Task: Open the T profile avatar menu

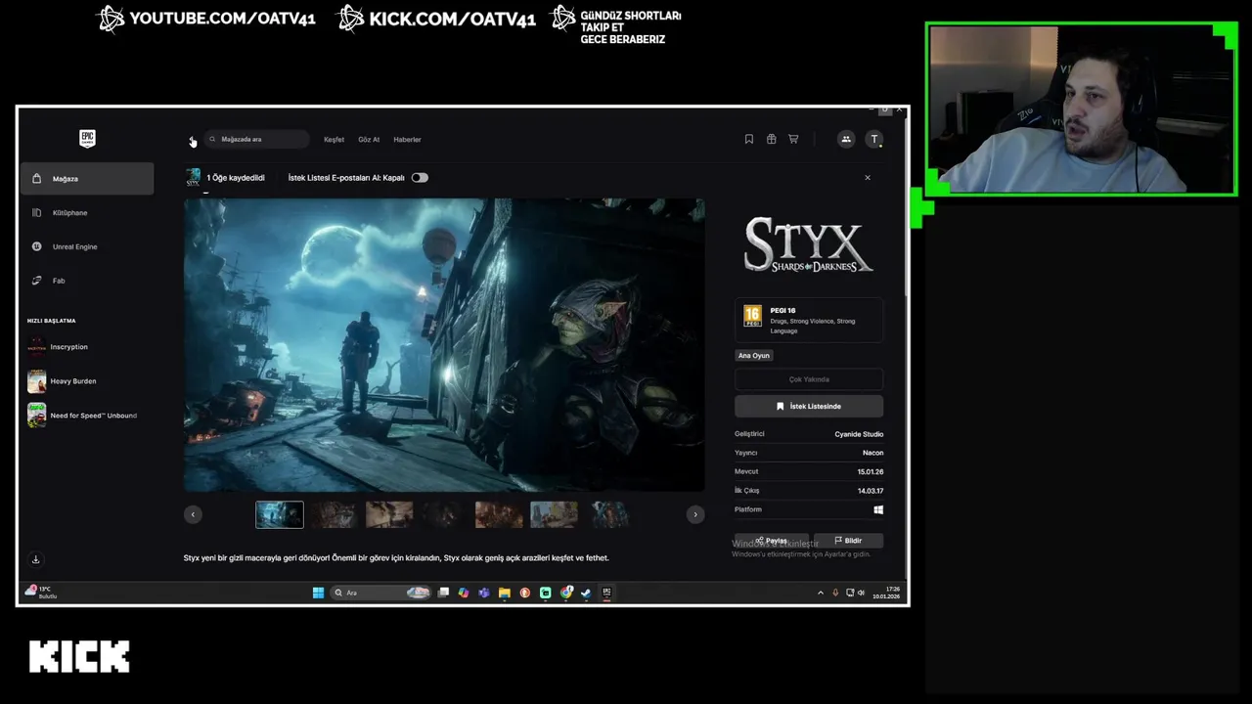Action: (x=874, y=139)
